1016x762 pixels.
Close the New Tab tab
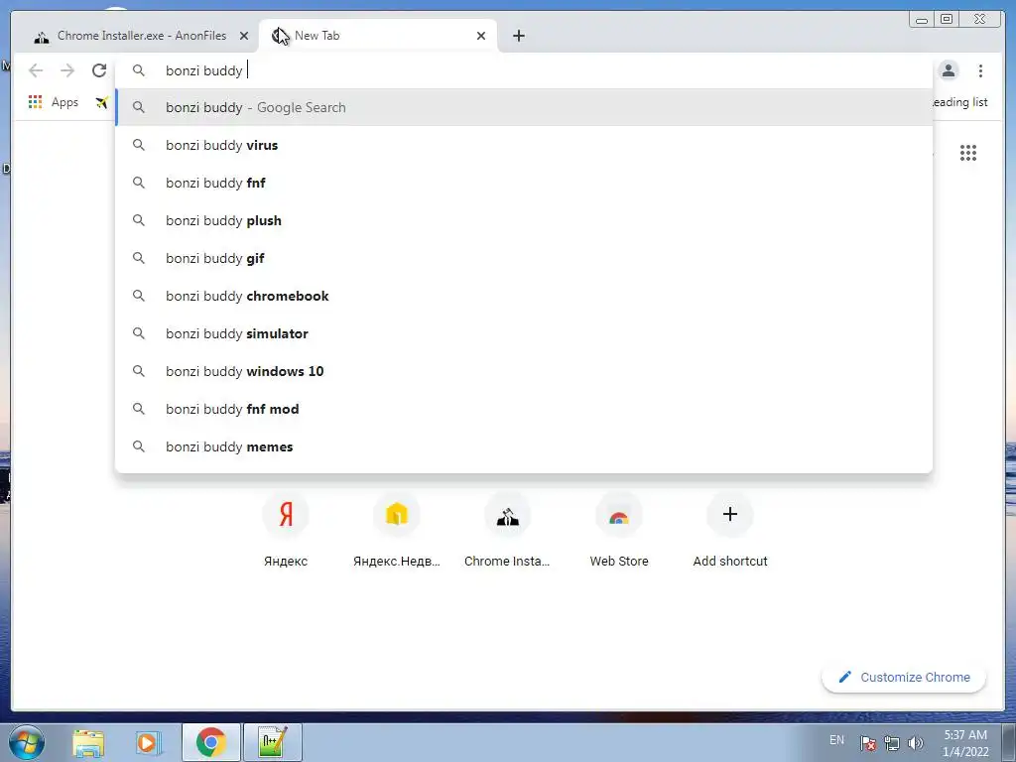coord(481,37)
